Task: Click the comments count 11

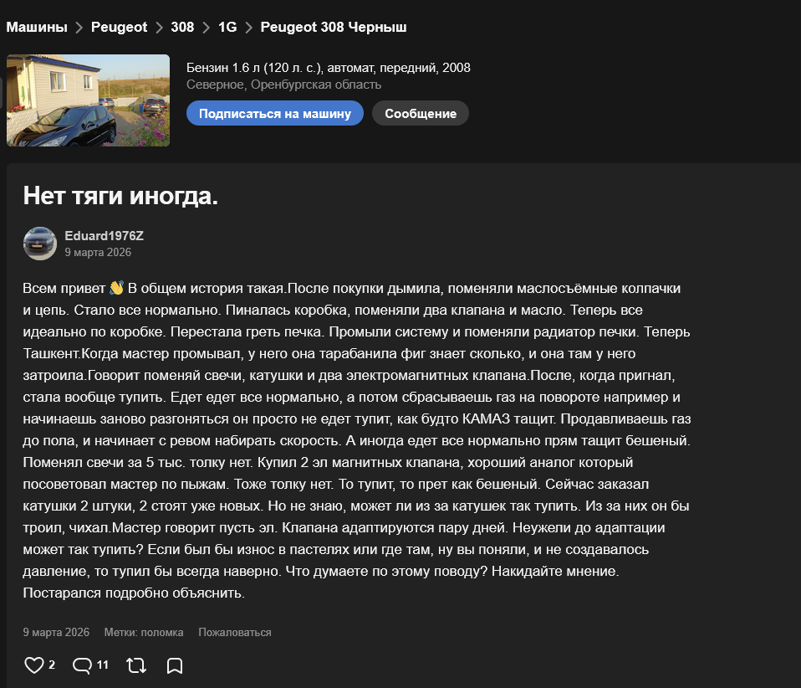Action: (103, 665)
